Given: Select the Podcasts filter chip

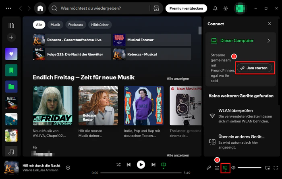Looking at the screenshot, I should [x=76, y=25].
